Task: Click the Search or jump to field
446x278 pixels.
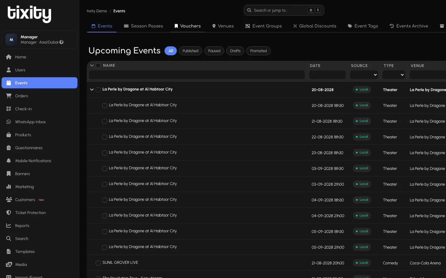Action: click(284, 10)
